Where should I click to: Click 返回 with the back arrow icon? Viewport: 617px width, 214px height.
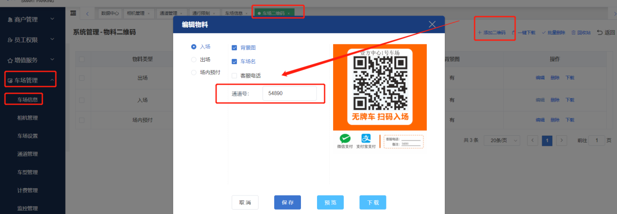(606, 33)
